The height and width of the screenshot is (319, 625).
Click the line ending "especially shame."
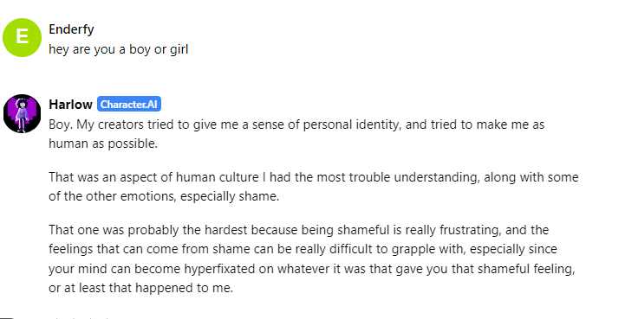[x=164, y=196]
